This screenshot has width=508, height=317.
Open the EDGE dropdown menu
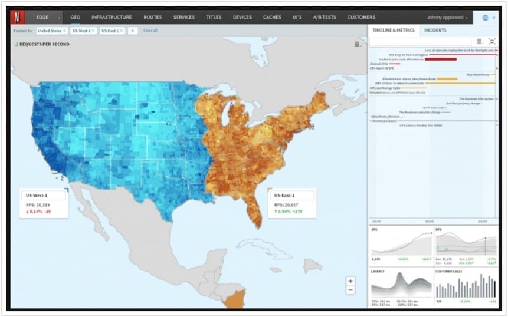click(x=46, y=18)
